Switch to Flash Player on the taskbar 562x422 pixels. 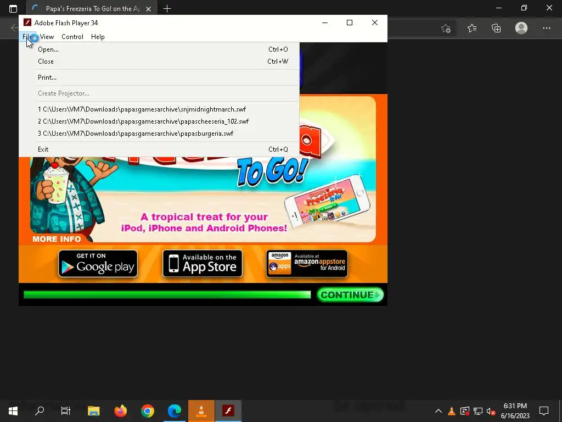click(x=228, y=411)
